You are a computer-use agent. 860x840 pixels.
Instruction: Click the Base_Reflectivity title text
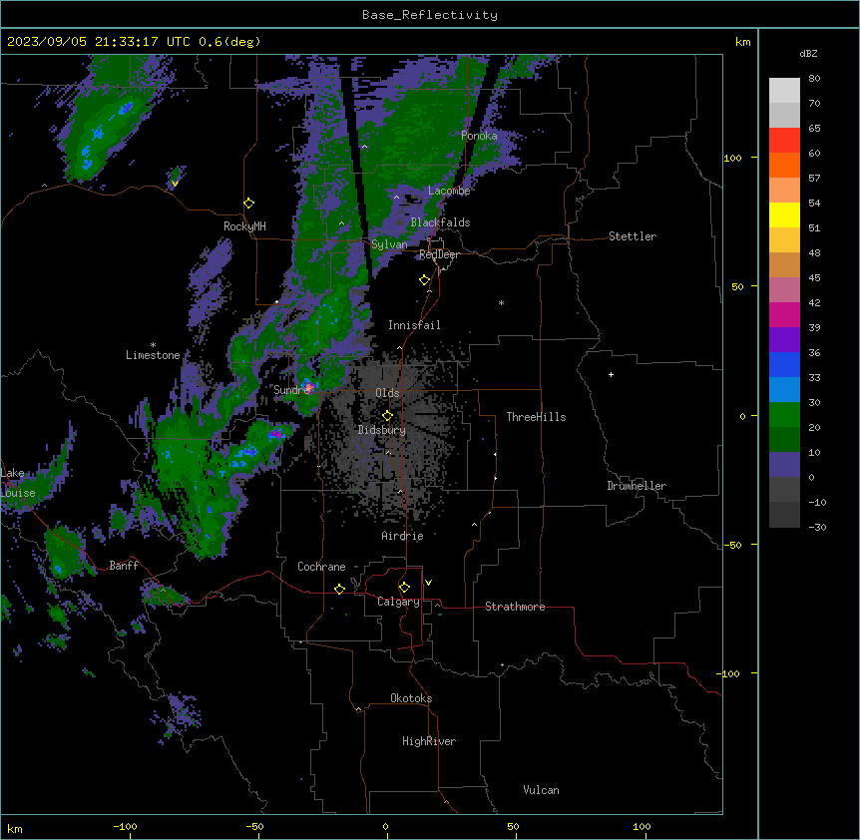click(x=430, y=15)
